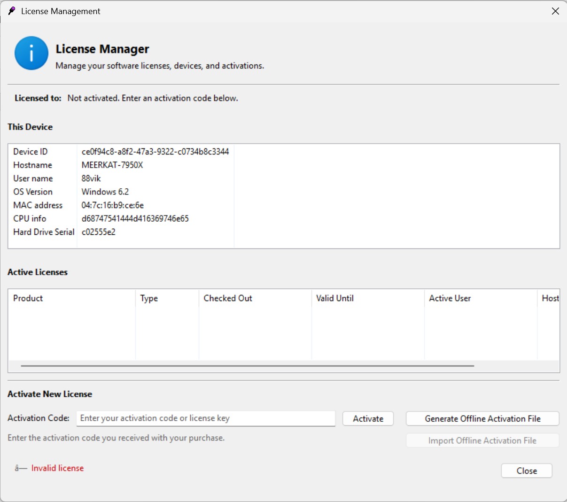Click the partially visible Host column header
This screenshot has height=502, width=567.
(x=549, y=298)
